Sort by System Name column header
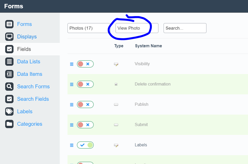The height and width of the screenshot is (164, 248). click(x=148, y=46)
